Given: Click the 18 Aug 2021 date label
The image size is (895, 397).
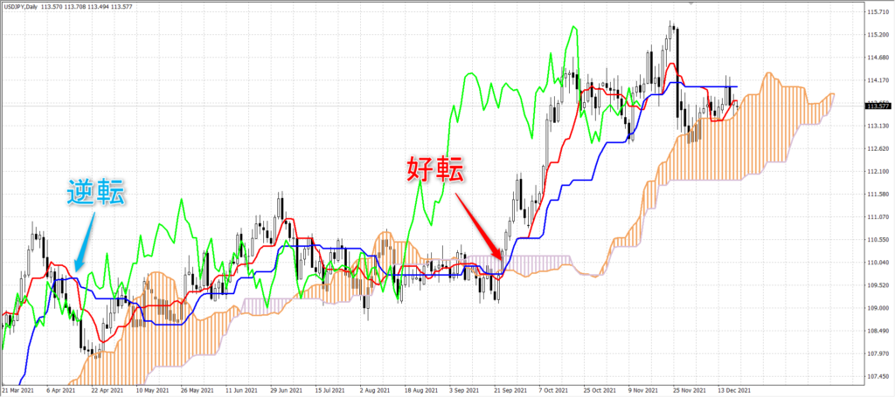Looking at the screenshot, I should point(420,391).
